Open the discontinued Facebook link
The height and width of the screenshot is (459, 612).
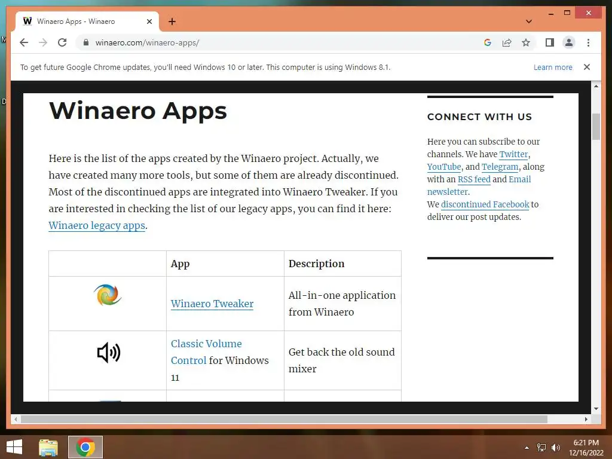[485, 204]
